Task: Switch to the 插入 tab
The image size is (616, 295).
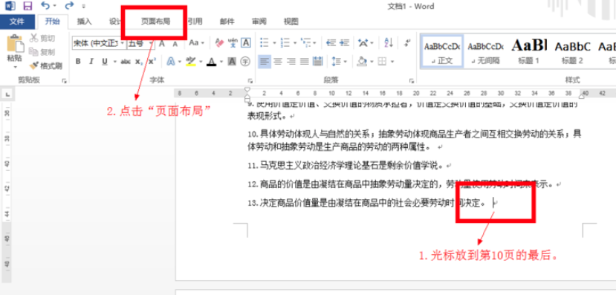Action: (84, 22)
